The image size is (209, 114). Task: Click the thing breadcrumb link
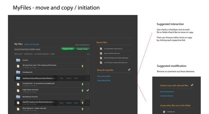click(53, 54)
